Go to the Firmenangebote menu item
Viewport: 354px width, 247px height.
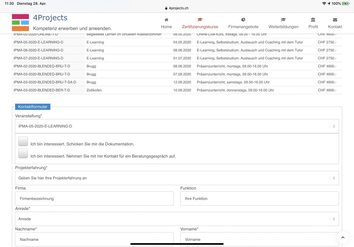click(x=243, y=27)
